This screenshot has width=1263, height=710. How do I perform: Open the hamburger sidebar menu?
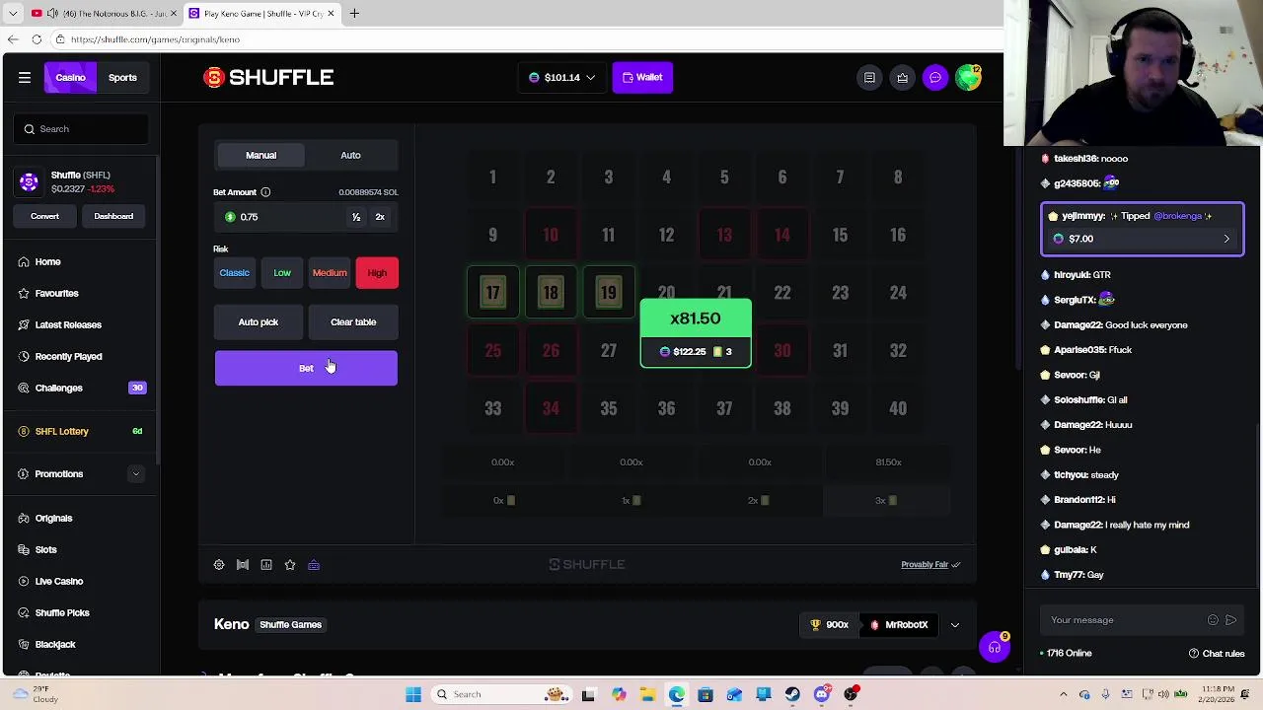(25, 77)
